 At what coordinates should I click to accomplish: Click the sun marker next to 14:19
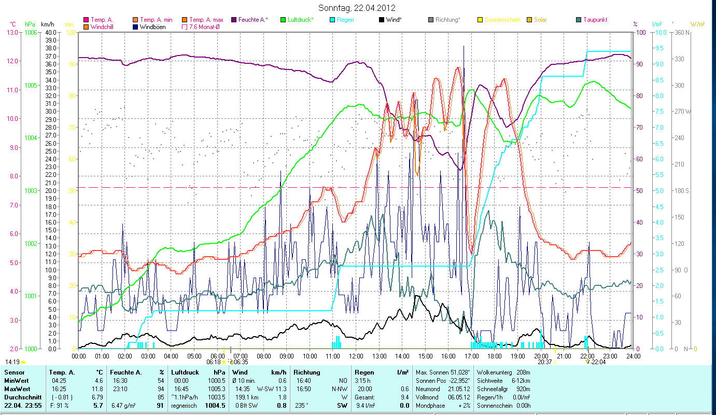tap(23, 362)
